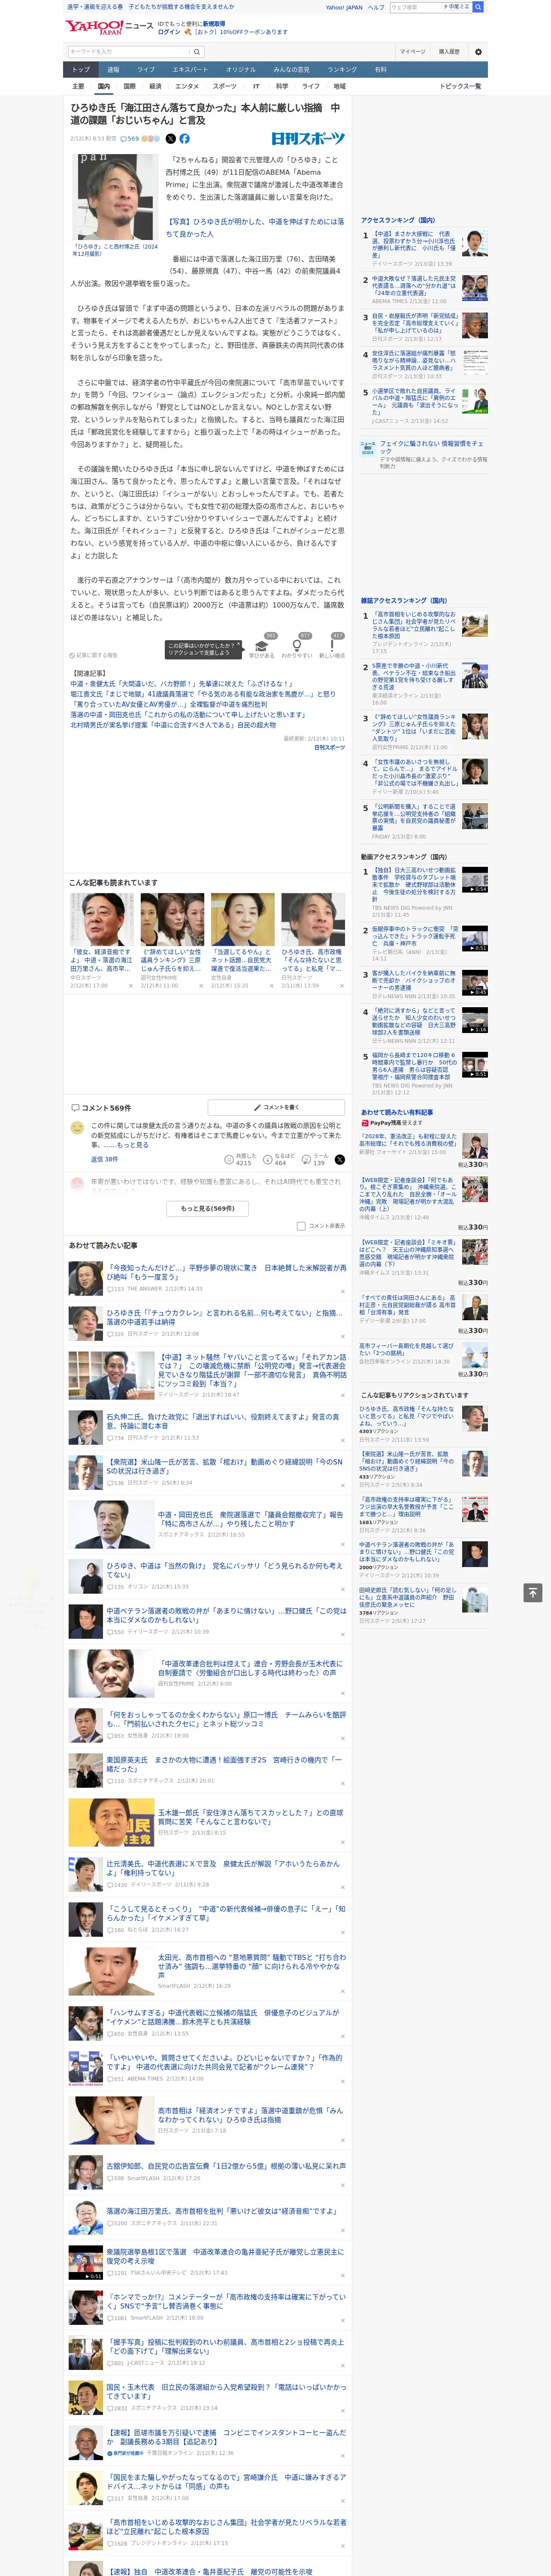Click the yellow avatar of first commenter
This screenshot has height=2576, width=551.
[x=77, y=1128]
